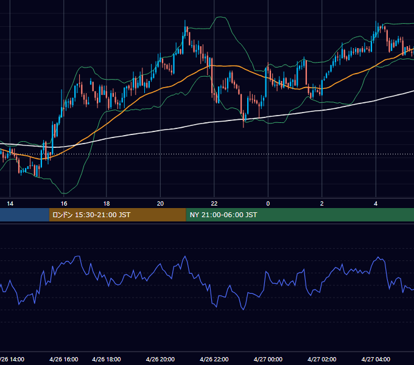
Task: Click the 0 hour axis label
Action: click(x=268, y=204)
